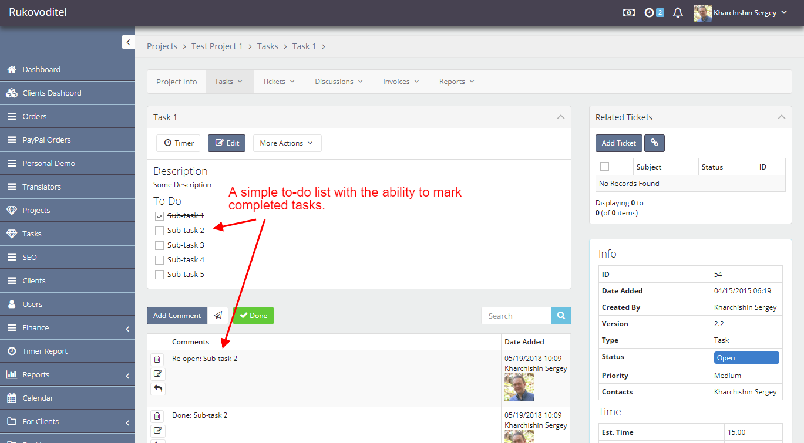This screenshot has width=804, height=443.
Task: Collapse the Task 1 panel
Action: click(x=561, y=117)
